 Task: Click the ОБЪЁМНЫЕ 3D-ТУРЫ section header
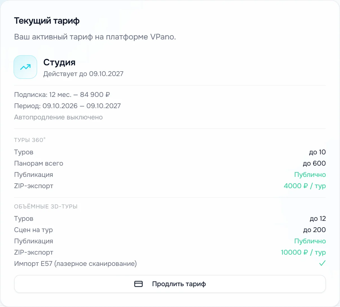tap(46, 206)
